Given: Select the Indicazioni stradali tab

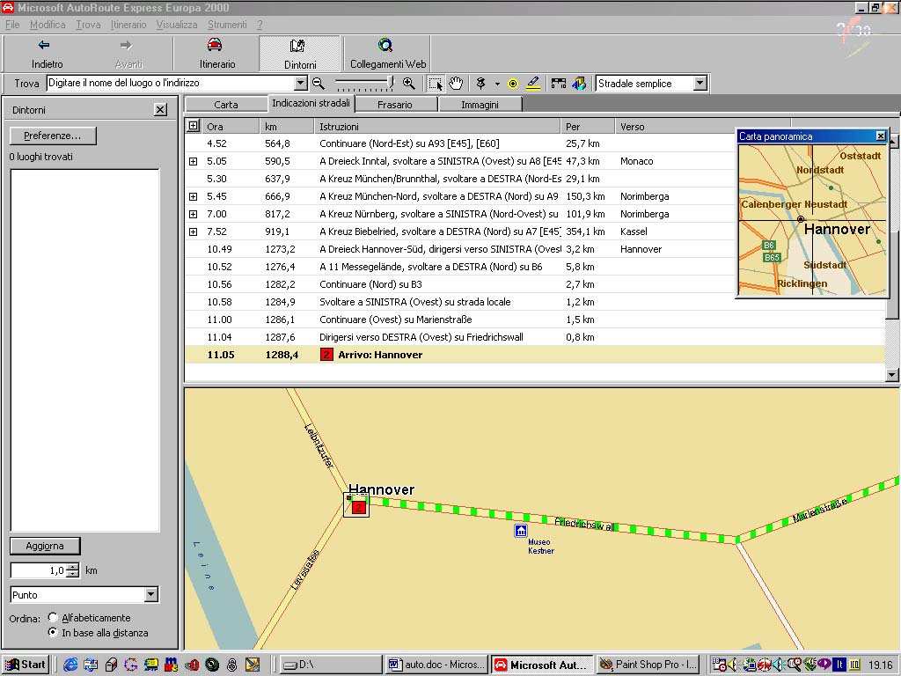Looking at the screenshot, I should tap(311, 104).
